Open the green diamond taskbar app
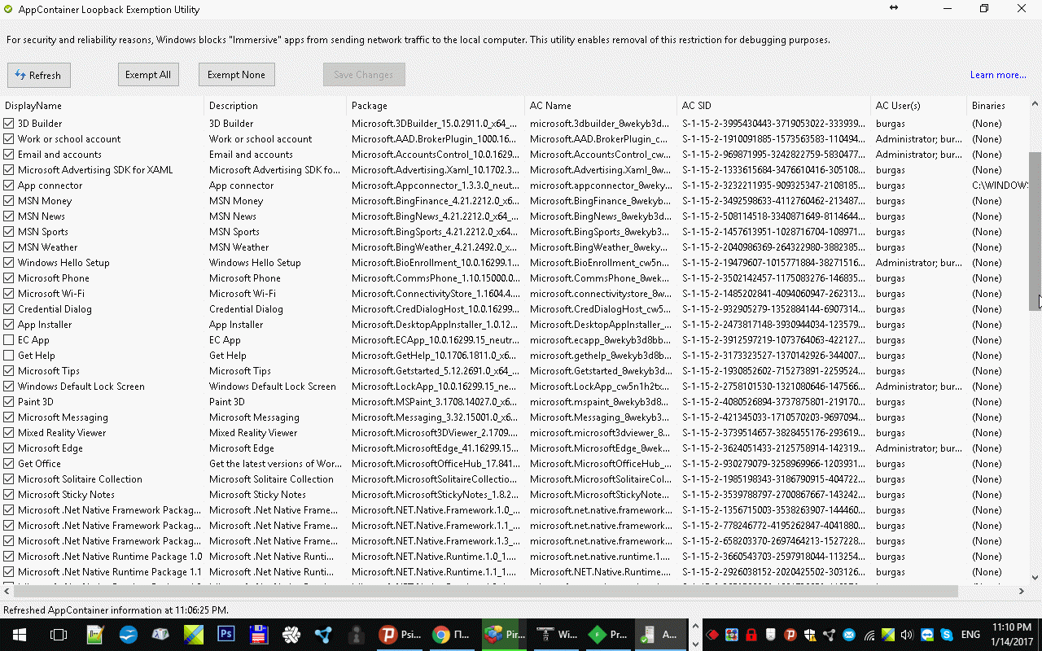The image size is (1042, 651). (608, 635)
